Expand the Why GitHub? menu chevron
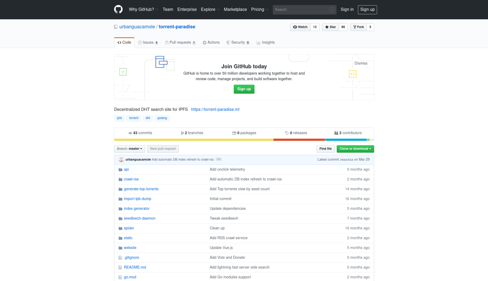Screen dimensions: 488x281 [157, 10]
